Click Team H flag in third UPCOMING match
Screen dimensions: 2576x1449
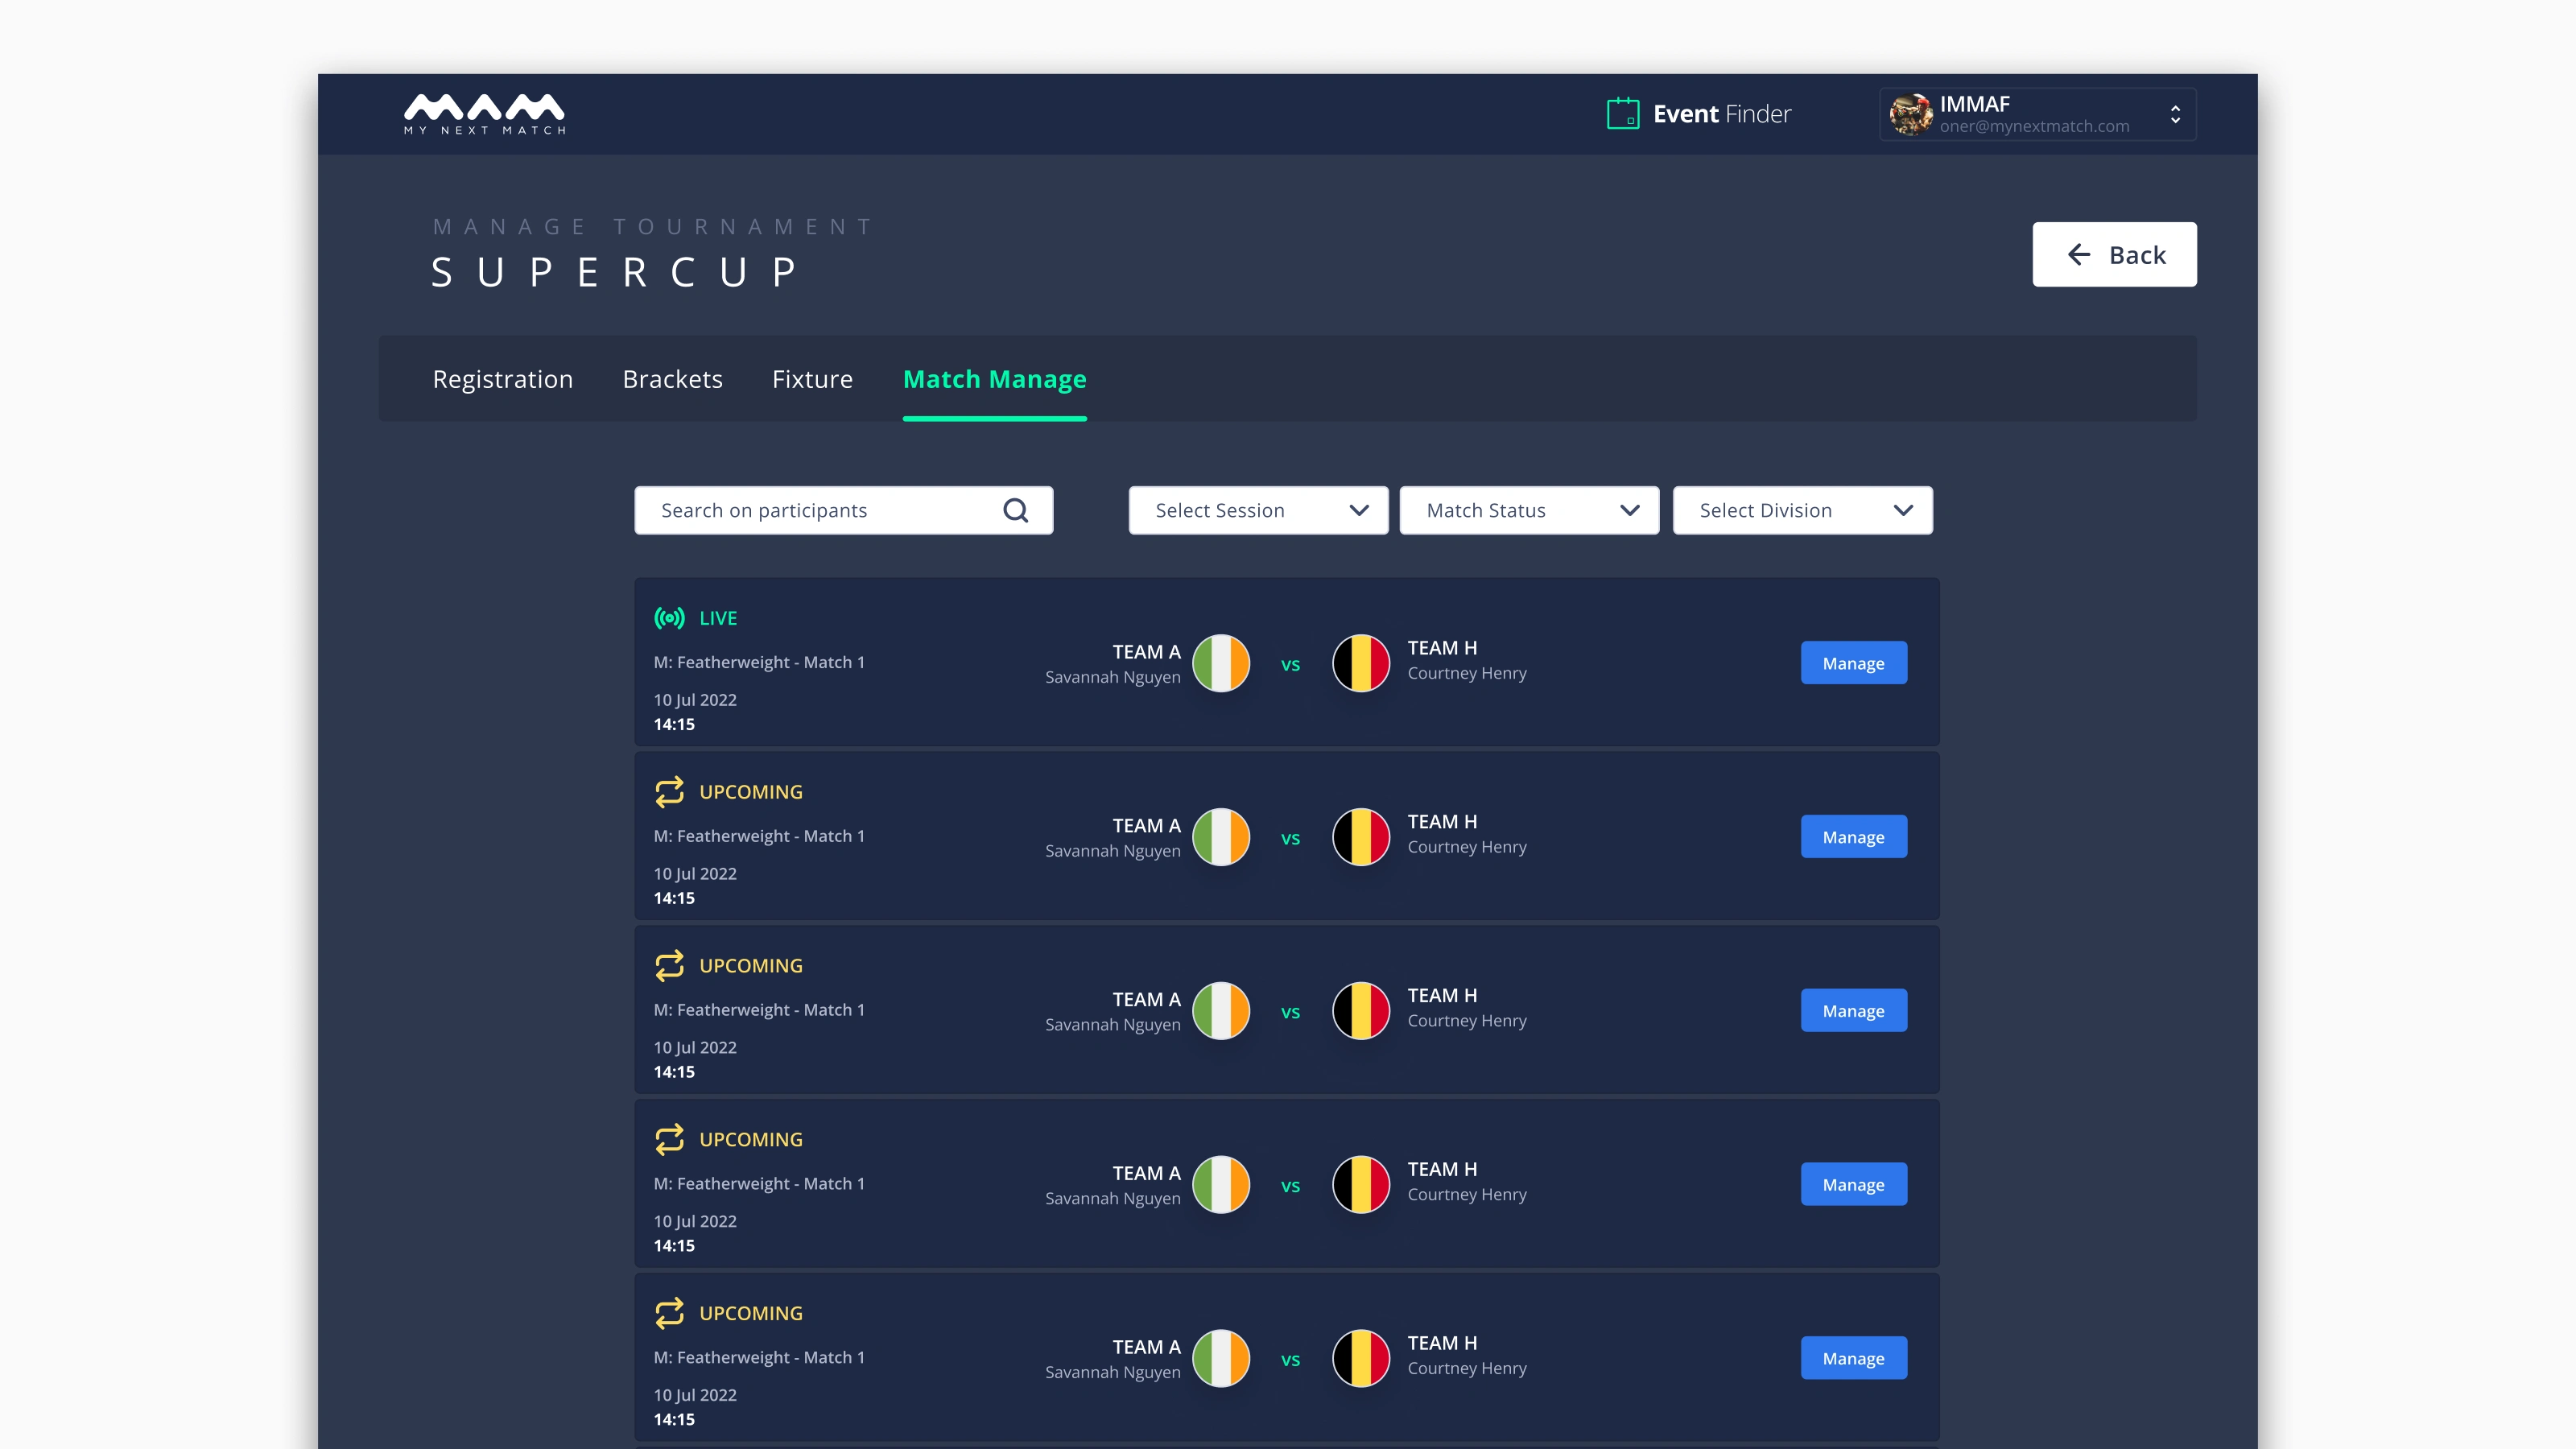coord(1361,1185)
